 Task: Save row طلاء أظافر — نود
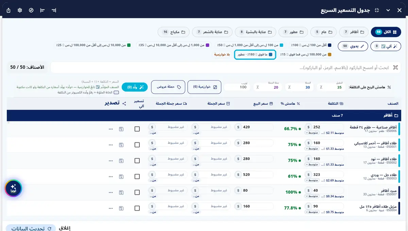[x=121, y=161]
